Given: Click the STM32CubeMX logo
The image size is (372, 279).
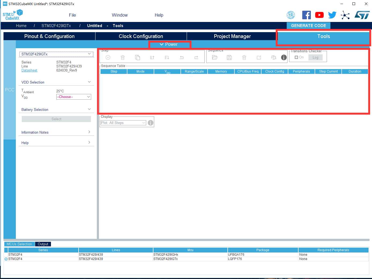Looking at the screenshot, I should pyautogui.click(x=13, y=15).
